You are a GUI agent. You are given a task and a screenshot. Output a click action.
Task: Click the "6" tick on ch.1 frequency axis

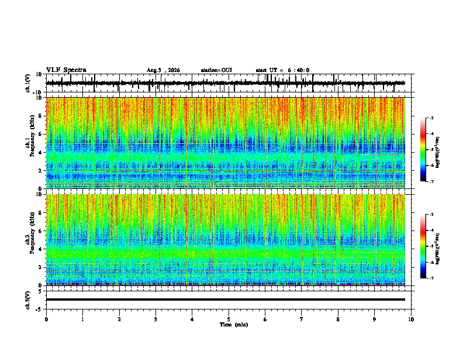coord(41,135)
